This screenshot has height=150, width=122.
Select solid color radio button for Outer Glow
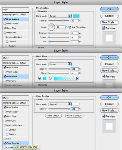pyautogui.click(x=40, y=79)
